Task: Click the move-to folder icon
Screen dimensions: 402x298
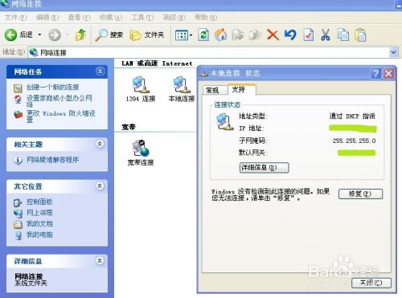Action: [x=237, y=35]
